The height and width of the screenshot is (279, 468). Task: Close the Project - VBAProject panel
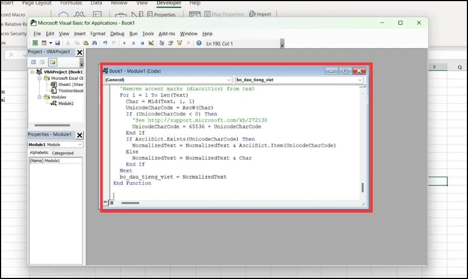[79, 52]
